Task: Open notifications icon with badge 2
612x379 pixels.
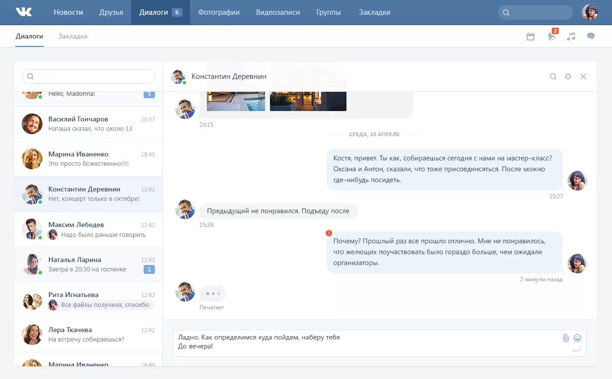Action: [x=552, y=36]
